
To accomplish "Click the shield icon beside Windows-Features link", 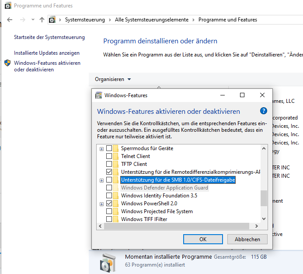I will tap(7, 63).
